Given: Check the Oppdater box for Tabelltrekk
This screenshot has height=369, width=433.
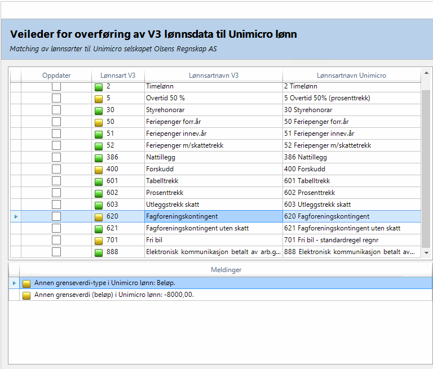Looking at the screenshot, I should [56, 181].
